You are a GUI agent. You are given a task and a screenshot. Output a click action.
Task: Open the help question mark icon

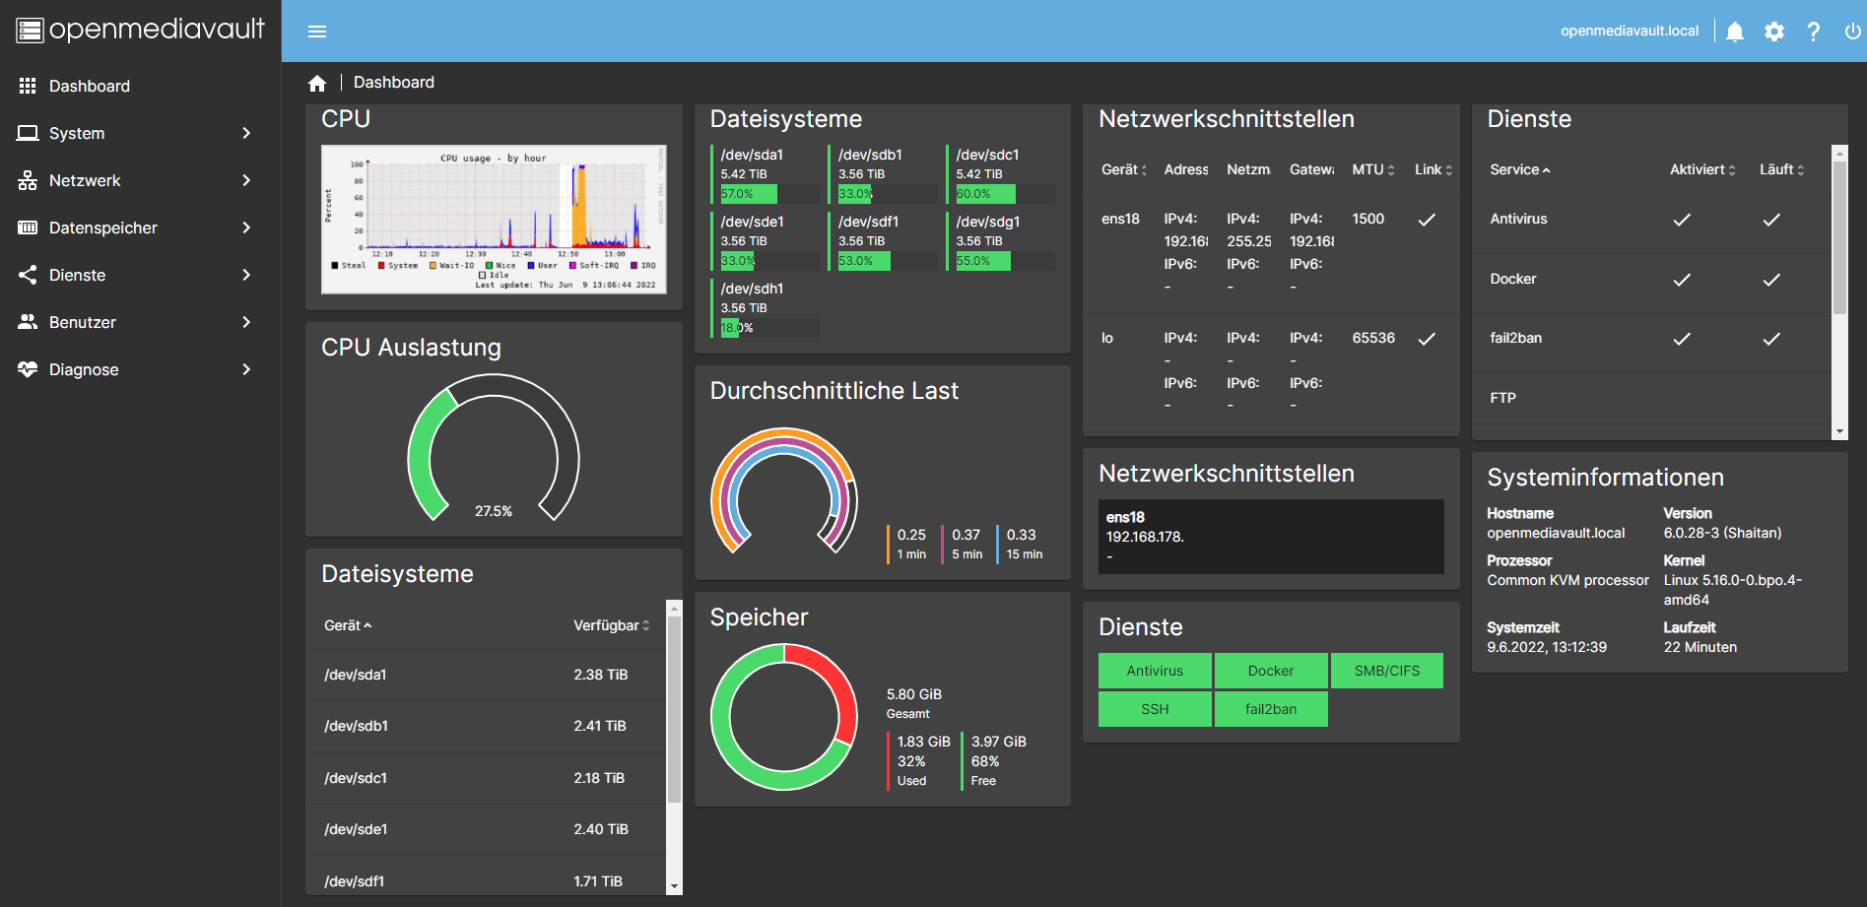(1813, 32)
